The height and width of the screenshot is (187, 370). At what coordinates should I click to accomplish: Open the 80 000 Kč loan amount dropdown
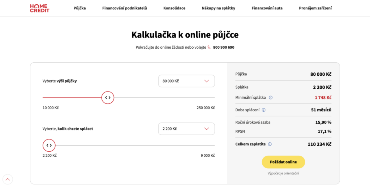click(x=186, y=81)
